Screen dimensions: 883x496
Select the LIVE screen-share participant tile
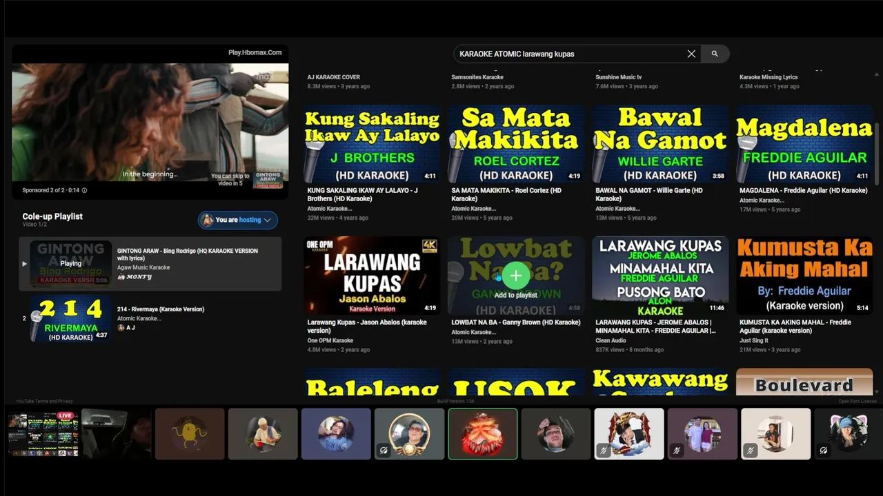click(43, 434)
